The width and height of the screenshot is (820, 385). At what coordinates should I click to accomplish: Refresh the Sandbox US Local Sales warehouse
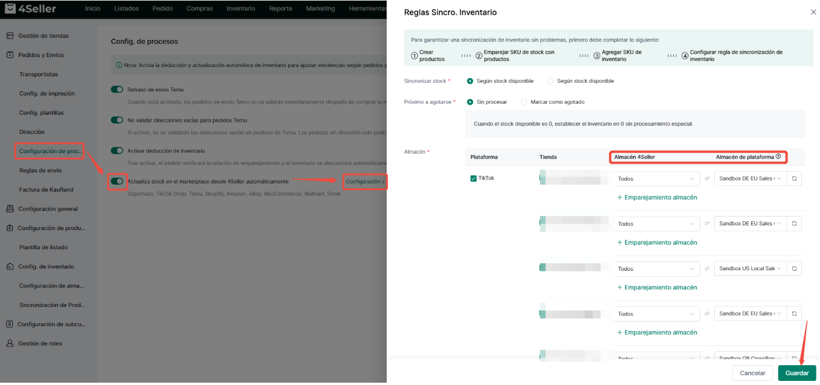(794, 269)
